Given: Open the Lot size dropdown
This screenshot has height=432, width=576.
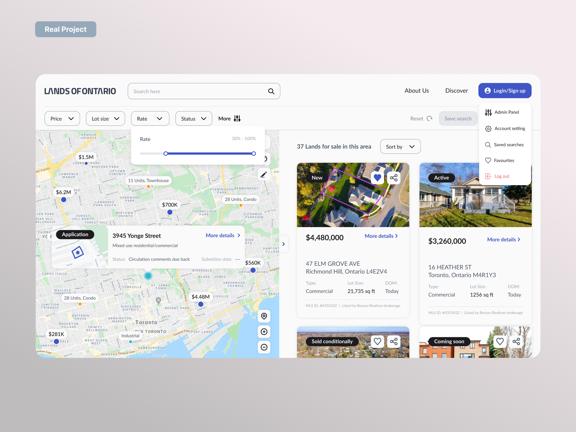Looking at the screenshot, I should pyautogui.click(x=105, y=118).
